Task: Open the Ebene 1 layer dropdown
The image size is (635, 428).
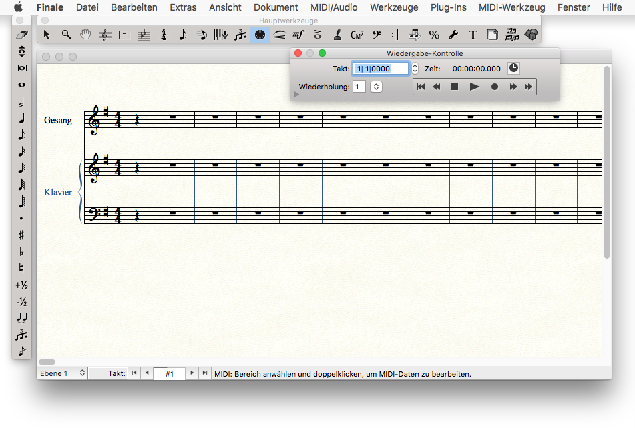Action: coord(62,373)
